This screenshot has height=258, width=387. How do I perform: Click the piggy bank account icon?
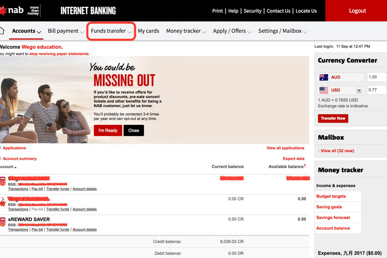pyautogui.click(x=3, y=202)
